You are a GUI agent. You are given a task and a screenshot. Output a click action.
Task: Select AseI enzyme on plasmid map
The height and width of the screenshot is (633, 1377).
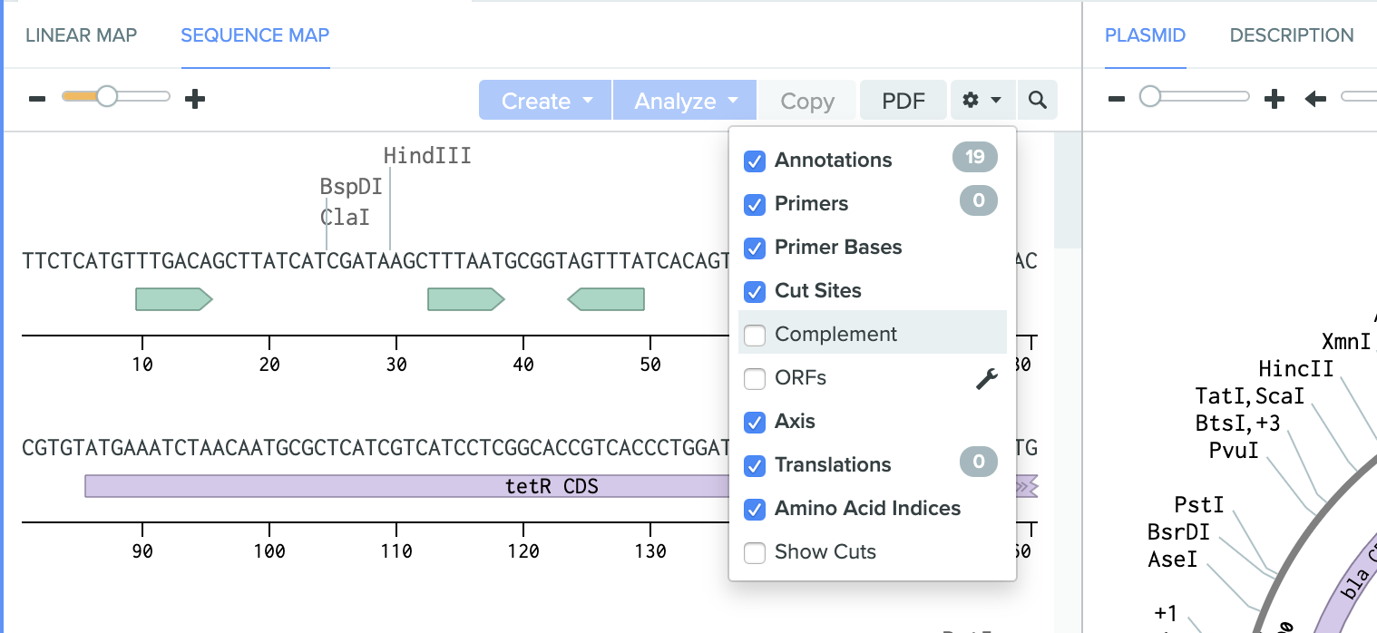[x=1173, y=560]
